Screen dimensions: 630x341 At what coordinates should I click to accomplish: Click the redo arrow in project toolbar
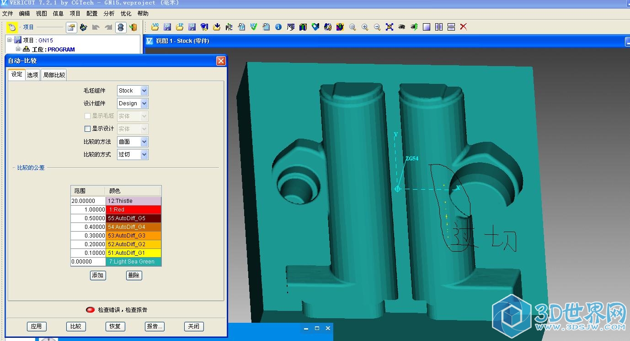pyautogui.click(x=108, y=27)
